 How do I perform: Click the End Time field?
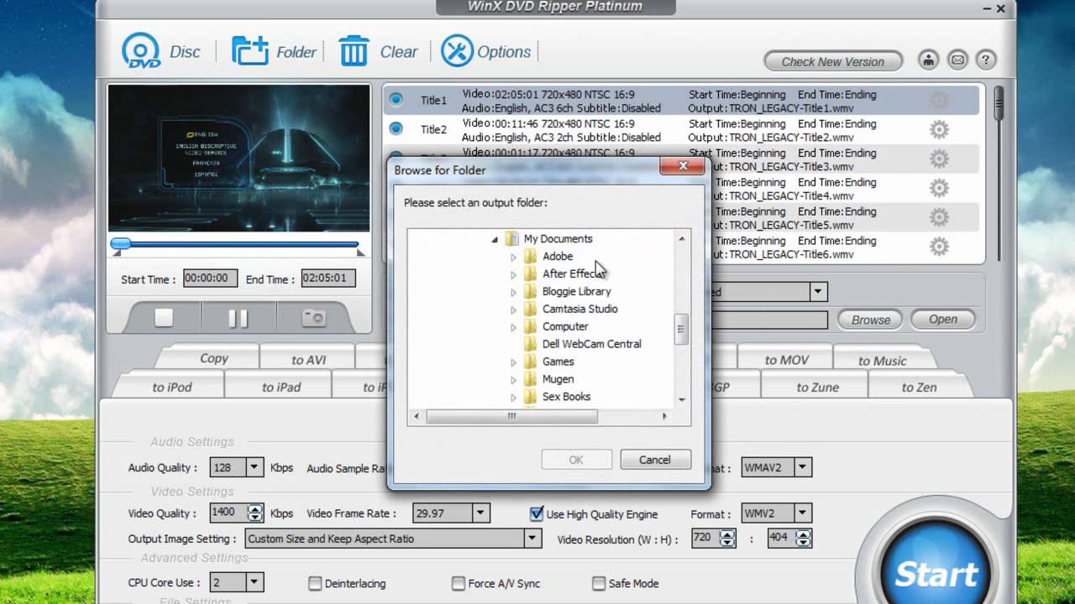(328, 279)
